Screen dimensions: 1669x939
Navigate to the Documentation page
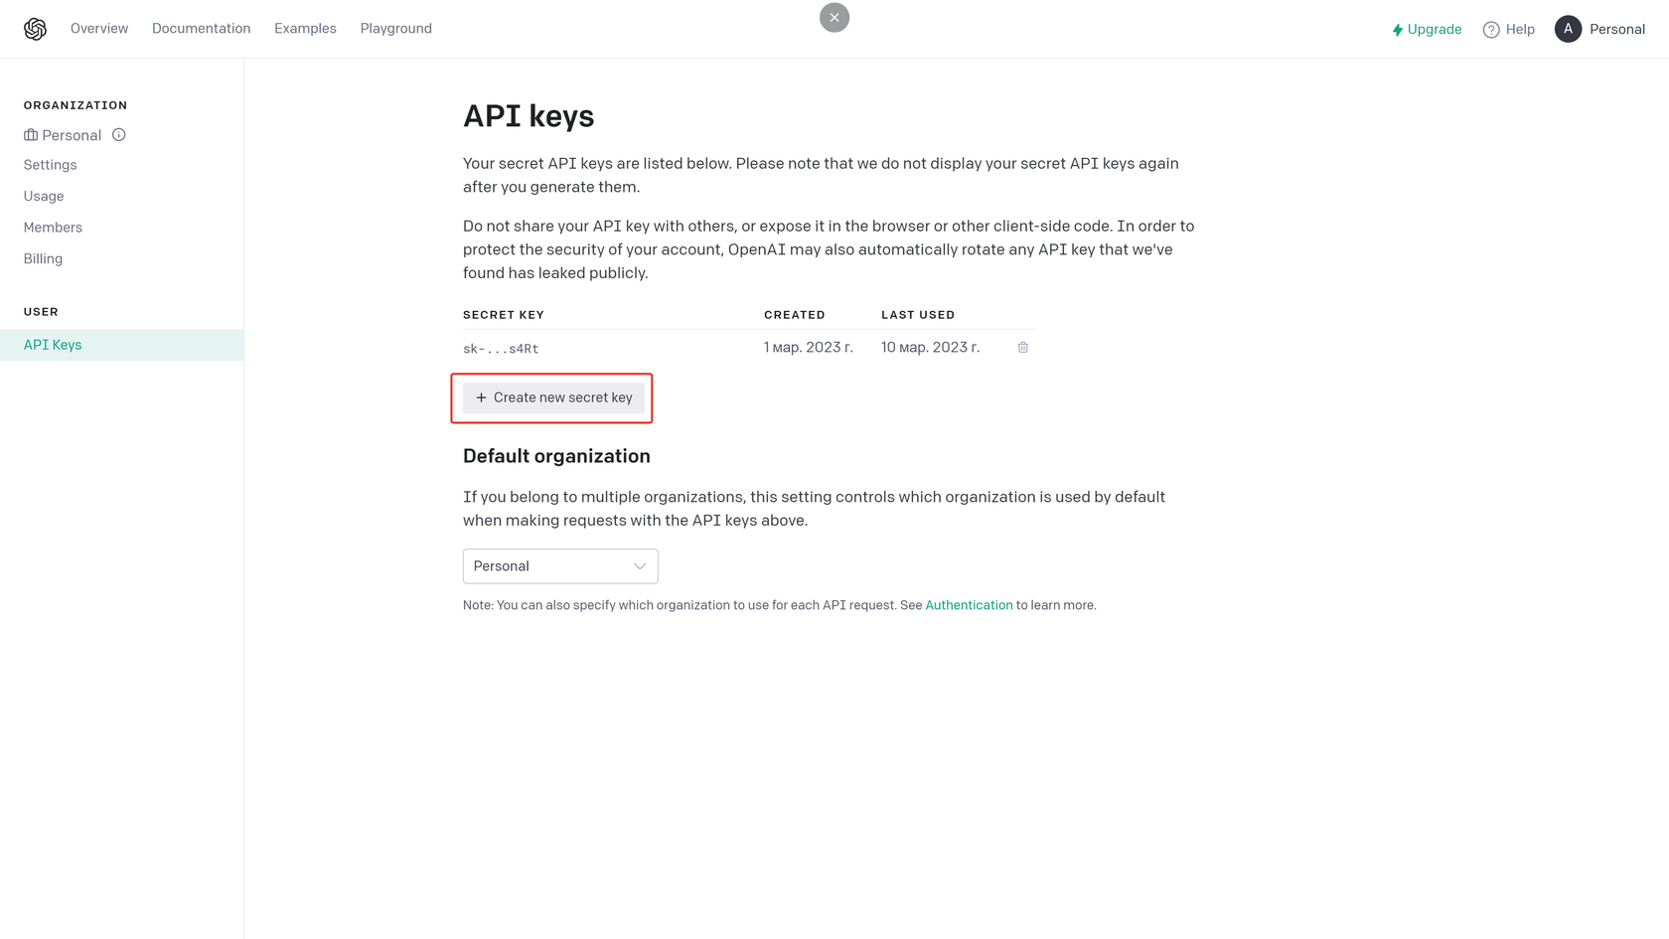(x=201, y=28)
